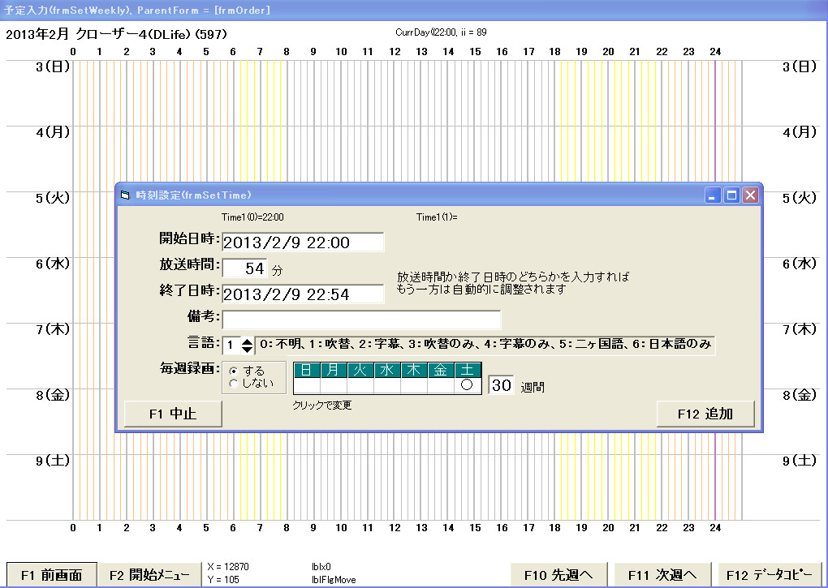This screenshot has height=588, width=828.
Task: Click the 終了日時 end datetime field
Action: click(302, 294)
